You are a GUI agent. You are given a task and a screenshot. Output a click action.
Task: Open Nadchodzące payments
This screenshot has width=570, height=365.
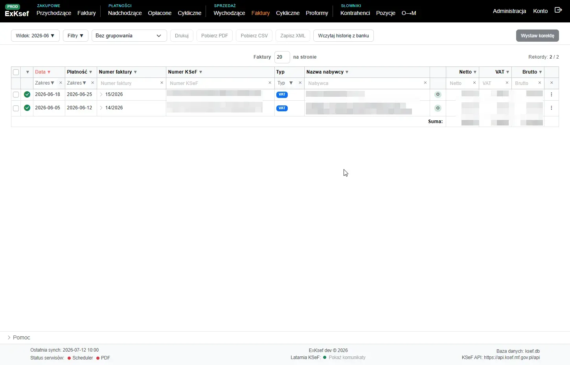(125, 13)
